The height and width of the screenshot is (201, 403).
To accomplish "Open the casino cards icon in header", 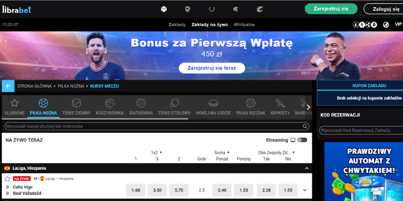I will (x=187, y=9).
